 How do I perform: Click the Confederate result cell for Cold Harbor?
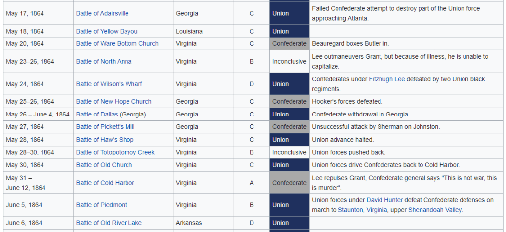click(289, 183)
